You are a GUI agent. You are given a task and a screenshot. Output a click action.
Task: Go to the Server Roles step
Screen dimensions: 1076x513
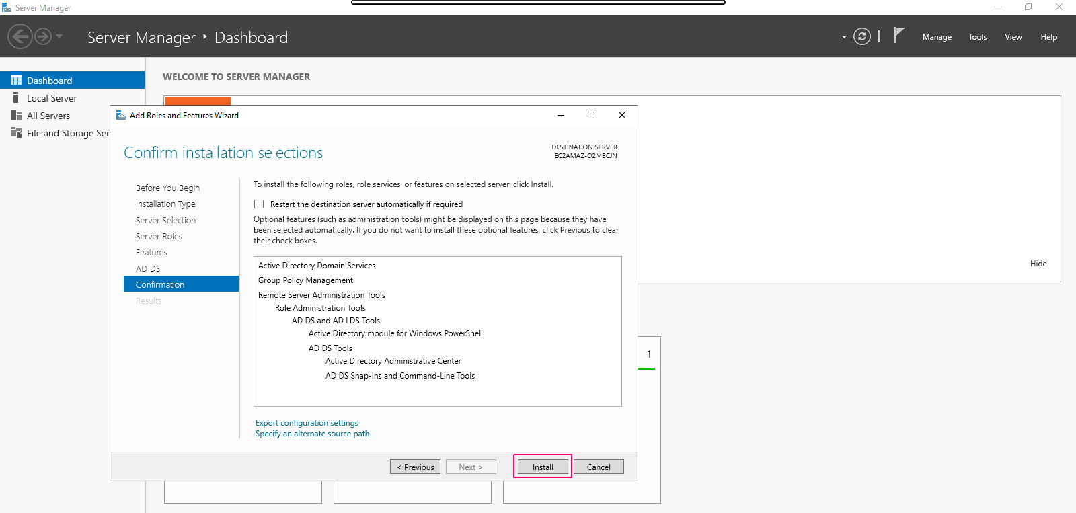coord(159,236)
